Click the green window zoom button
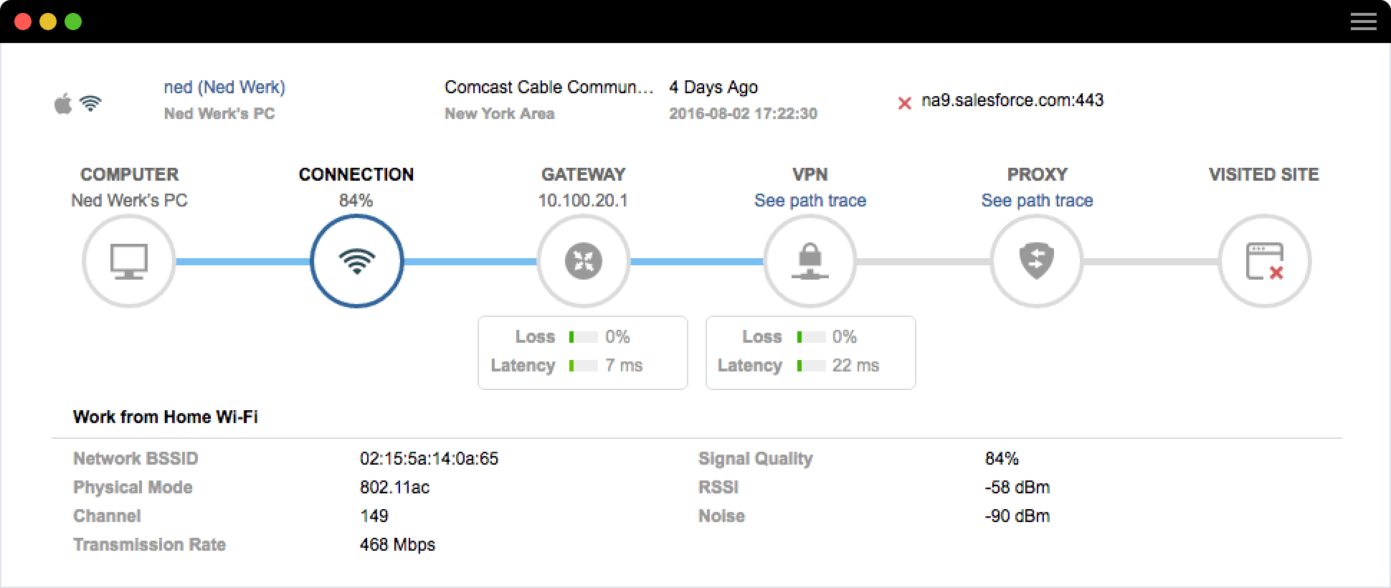This screenshot has height=588, width=1391. pyautogui.click(x=73, y=22)
